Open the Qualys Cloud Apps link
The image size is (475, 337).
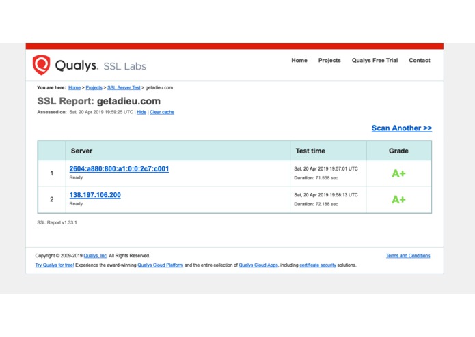pyautogui.click(x=258, y=265)
